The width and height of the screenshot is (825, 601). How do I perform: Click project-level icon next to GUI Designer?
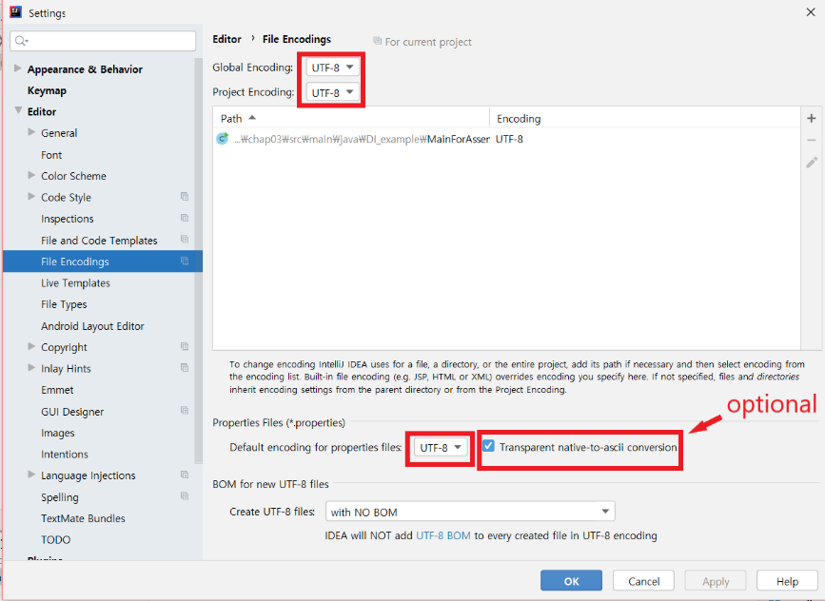point(185,411)
